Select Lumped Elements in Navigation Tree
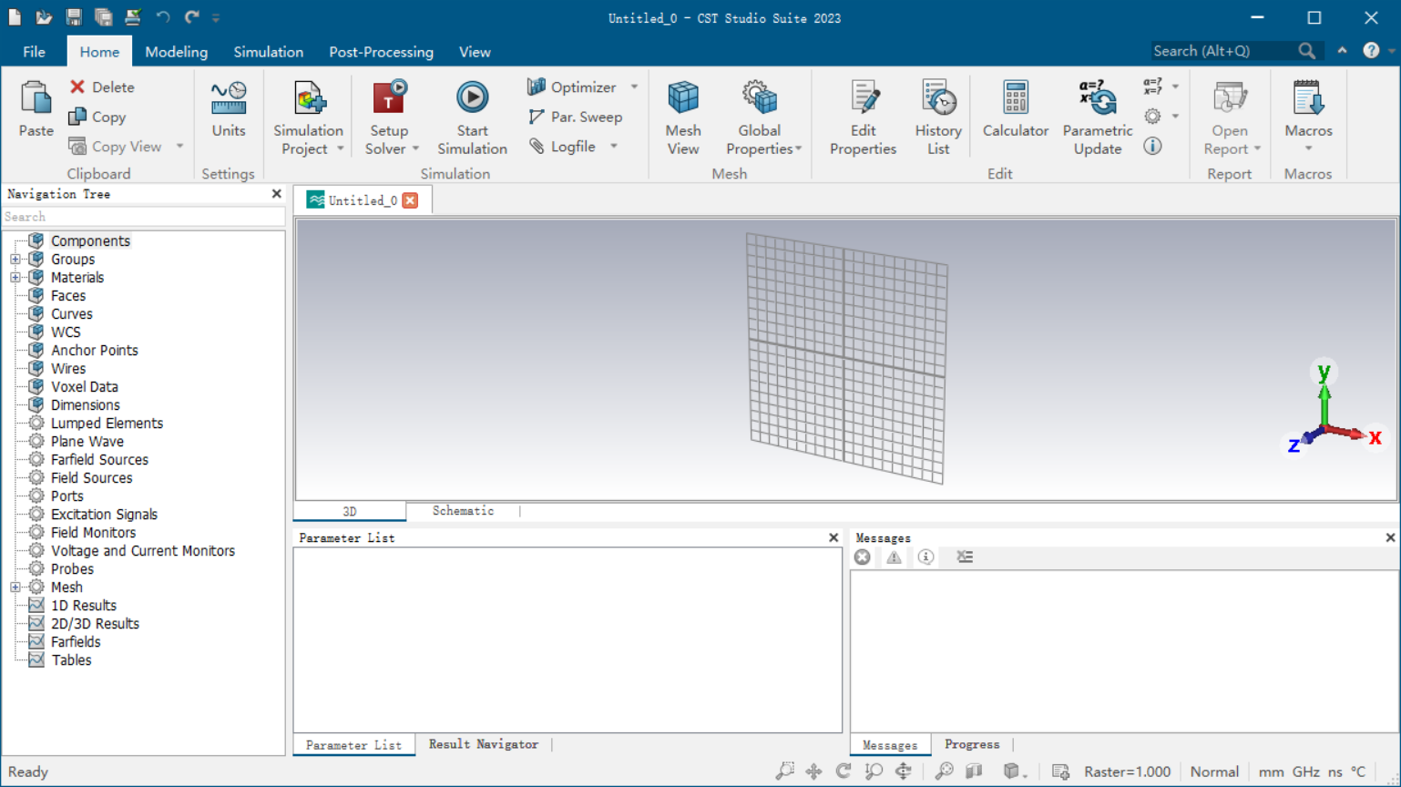 107,423
